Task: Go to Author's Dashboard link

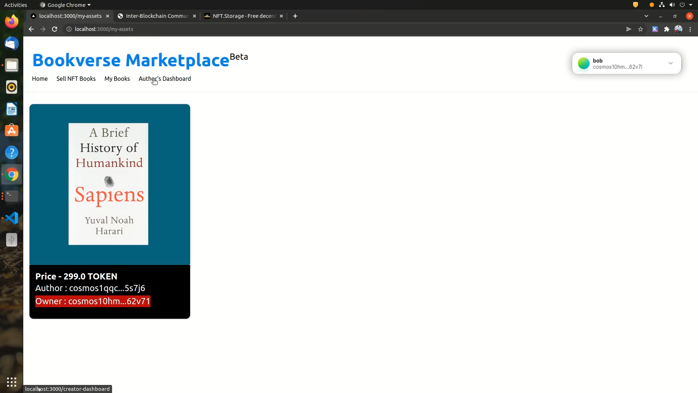Action: 165,79
